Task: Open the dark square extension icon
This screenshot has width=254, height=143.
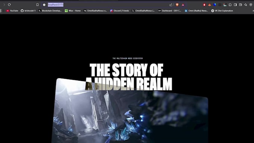Action: pos(220,5)
